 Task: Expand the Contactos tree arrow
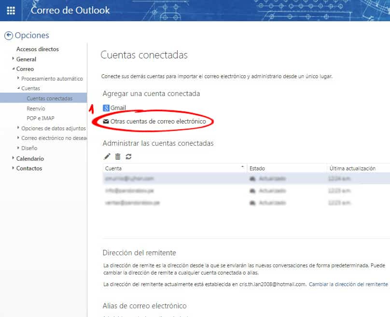(13, 168)
